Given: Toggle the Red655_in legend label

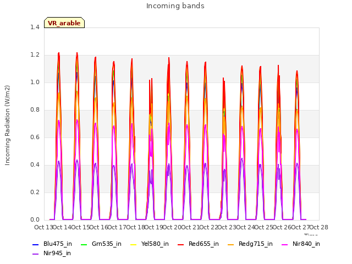Looking at the screenshot, I should [204, 244].
